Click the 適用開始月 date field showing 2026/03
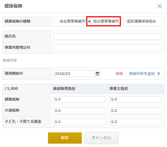 click(x=74, y=74)
